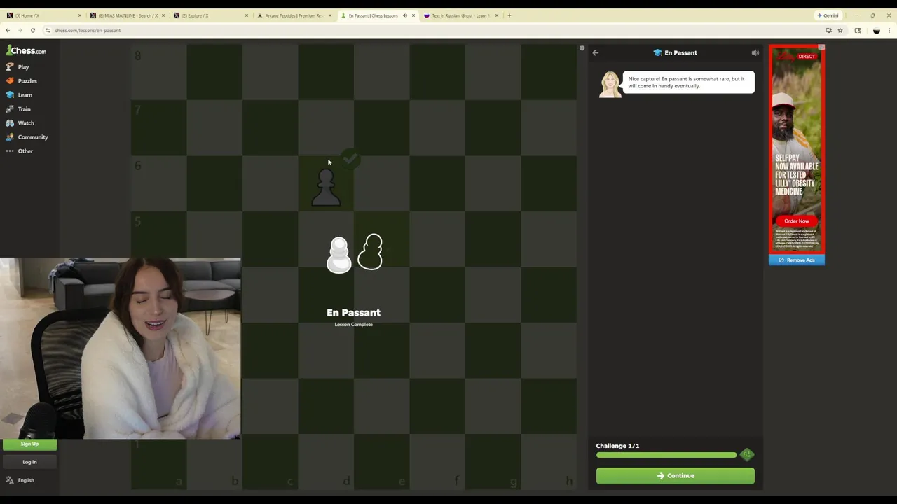Viewport: 897px width, 504px height.
Task: Mute audio on the En Passant tab
Action: pyautogui.click(x=404, y=15)
